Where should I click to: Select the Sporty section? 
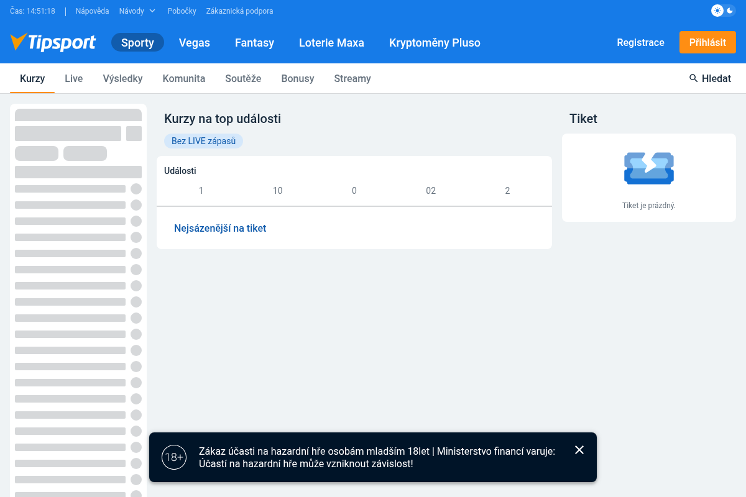[x=137, y=42]
